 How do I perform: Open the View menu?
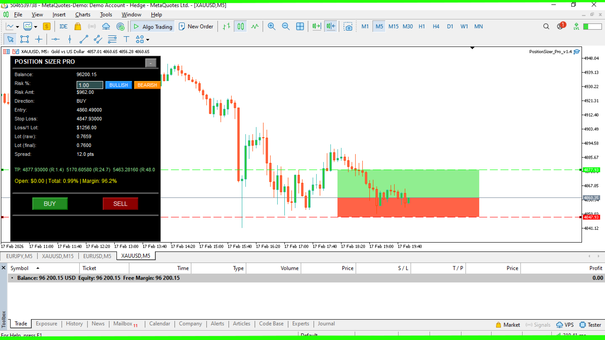(x=37, y=15)
